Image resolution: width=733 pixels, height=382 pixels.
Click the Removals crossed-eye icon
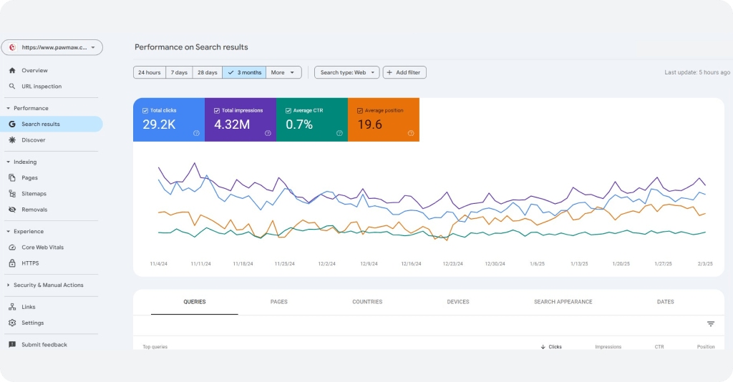tap(12, 210)
